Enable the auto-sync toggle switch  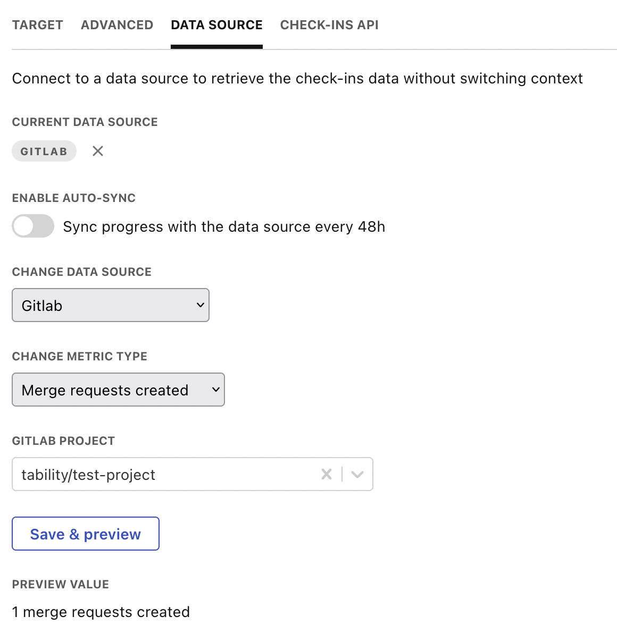click(33, 226)
